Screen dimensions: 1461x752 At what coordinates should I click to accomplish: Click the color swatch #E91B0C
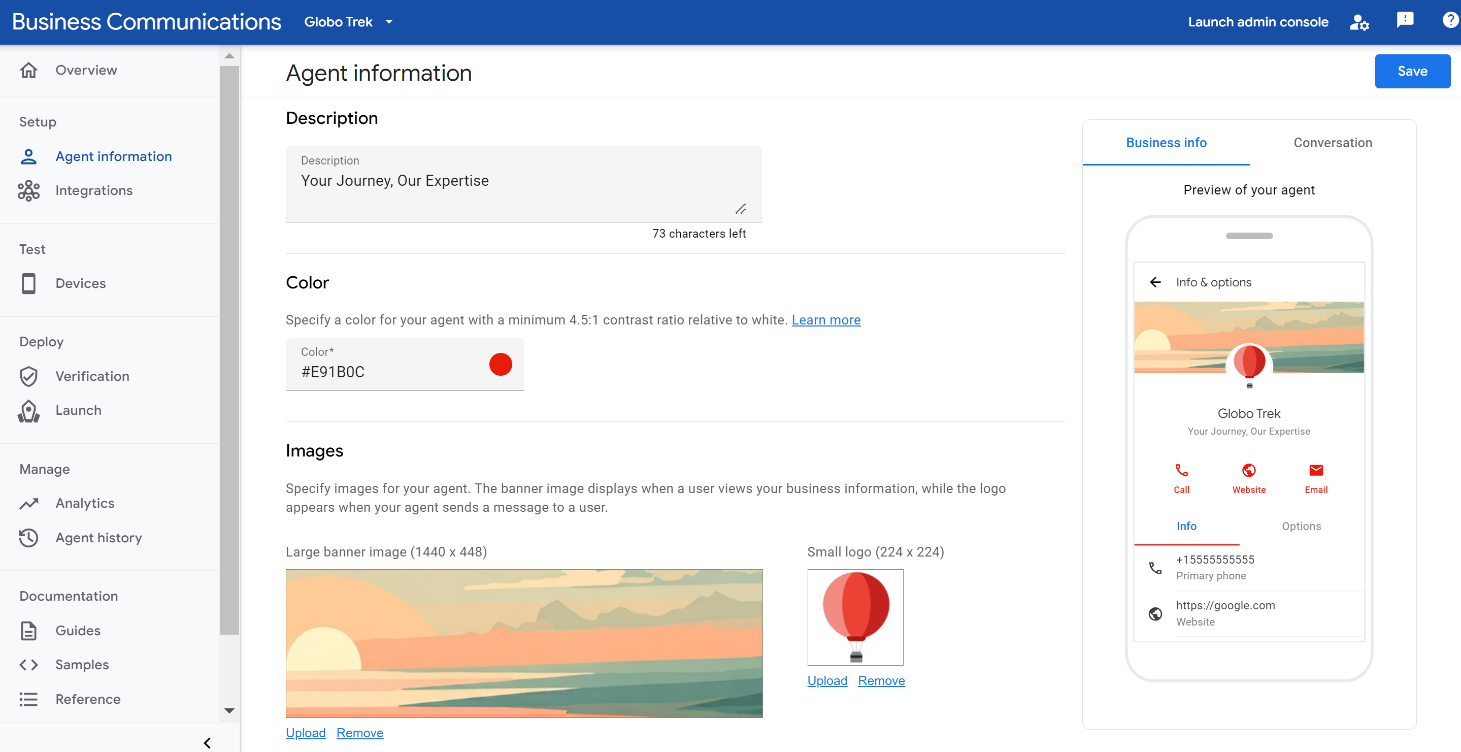click(501, 364)
